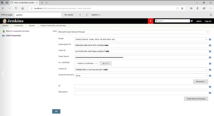Open the red notification badge showing 1
This screenshot has width=214, height=116.
(151, 21)
